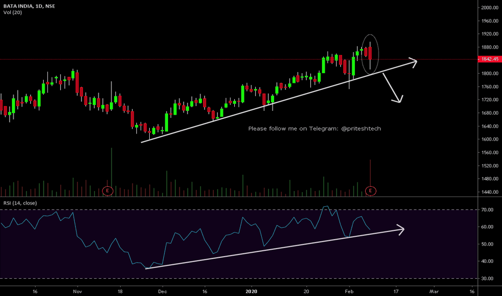Click the 1720.00 price axis label
The width and height of the screenshot is (502, 296).
(x=490, y=100)
